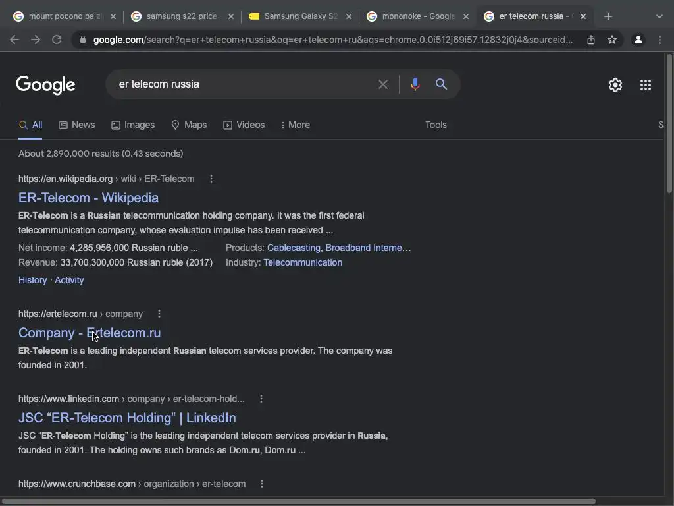Open the Tools search options
Screen dimensions: 674x506
[436, 125]
